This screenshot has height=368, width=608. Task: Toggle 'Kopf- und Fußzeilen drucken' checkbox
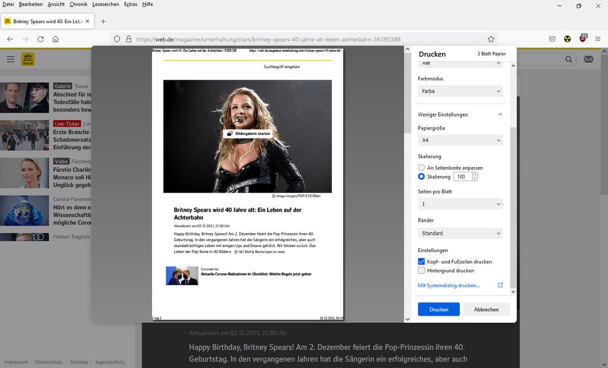[x=422, y=262]
